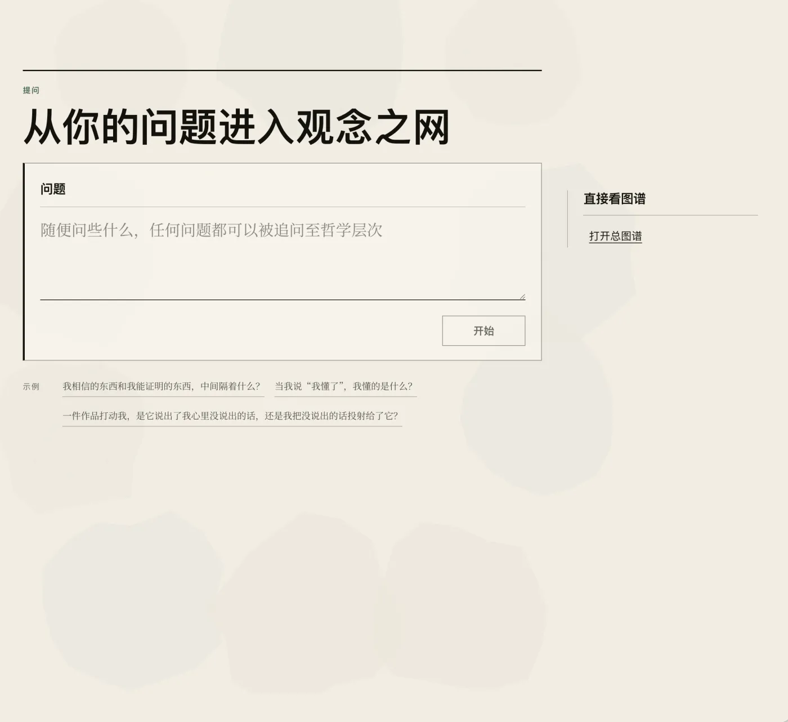Select example 我相信的东西和我能证明的东西，中间隔着什么?
Image resolution: width=788 pixels, height=722 pixels.
(x=163, y=387)
